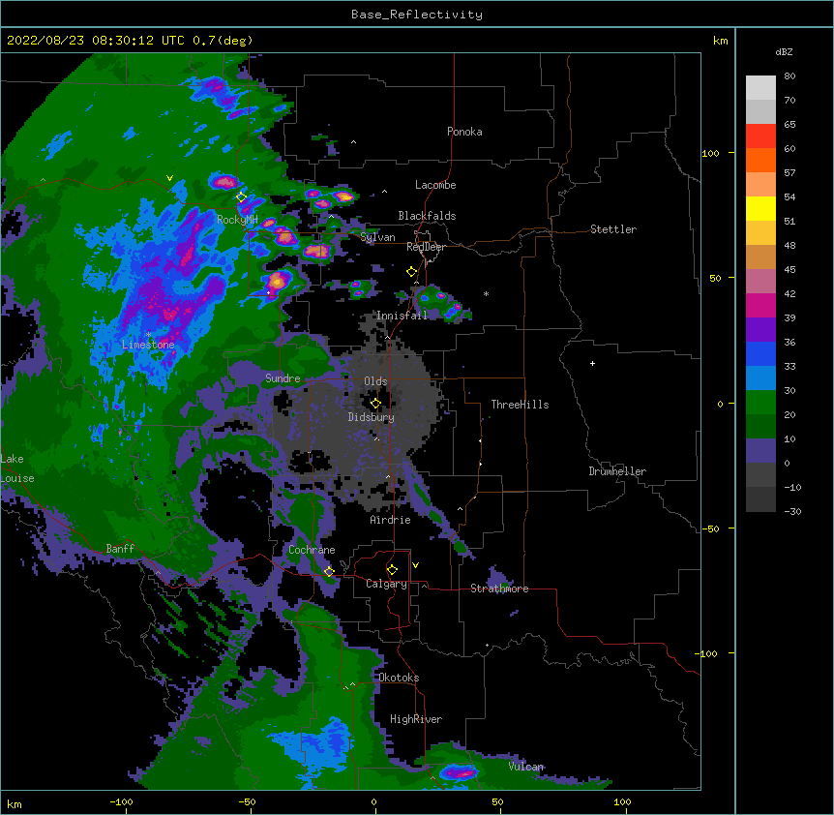
Task: Click the Okotoks town label
Action: tap(399, 678)
